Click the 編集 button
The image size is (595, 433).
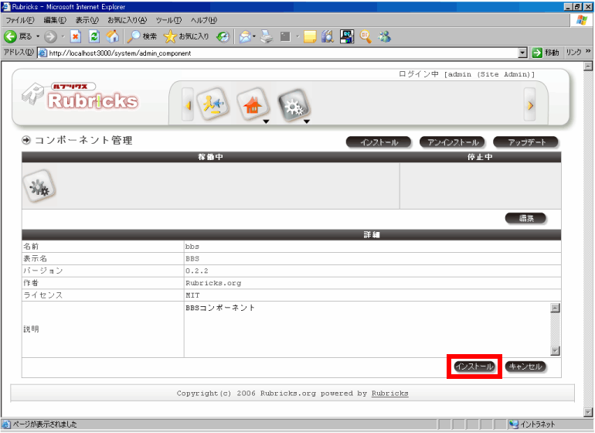coord(526,218)
